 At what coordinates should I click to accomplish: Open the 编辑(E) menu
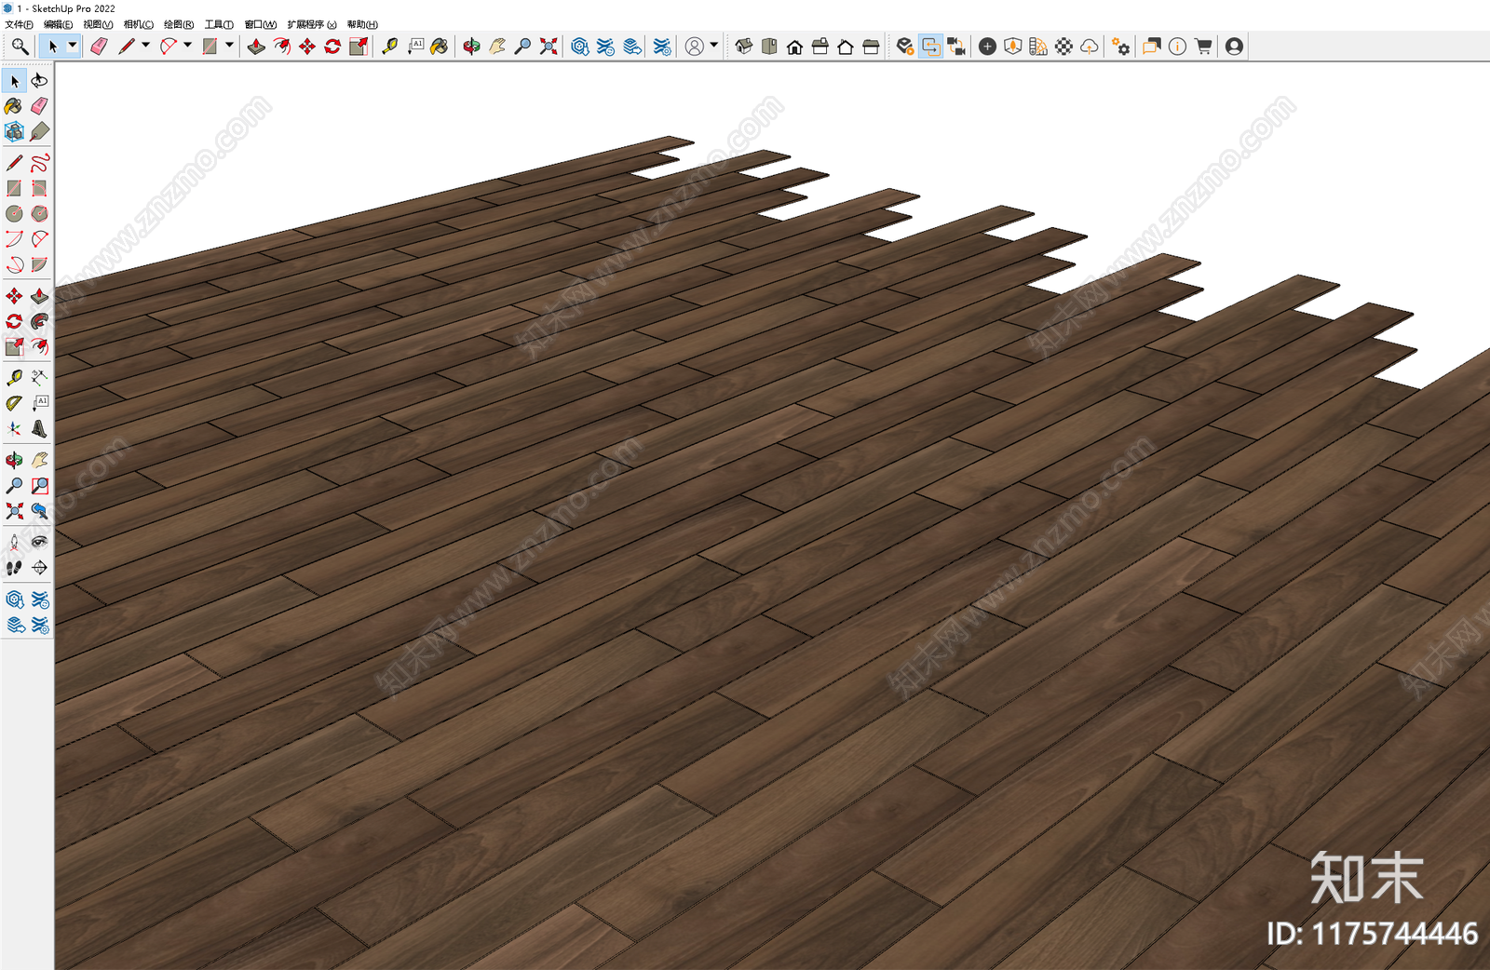tap(58, 24)
